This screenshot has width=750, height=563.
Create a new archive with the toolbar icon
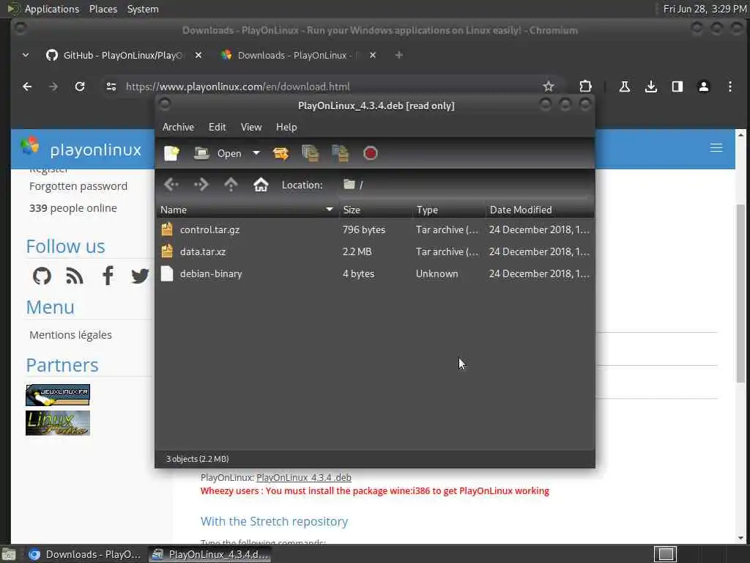171,153
